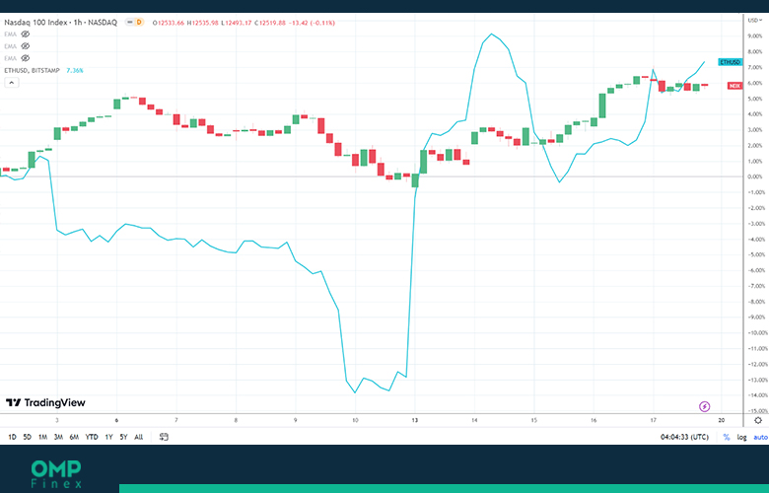Set time range to 1D
The image size is (769, 493).
click(x=12, y=437)
